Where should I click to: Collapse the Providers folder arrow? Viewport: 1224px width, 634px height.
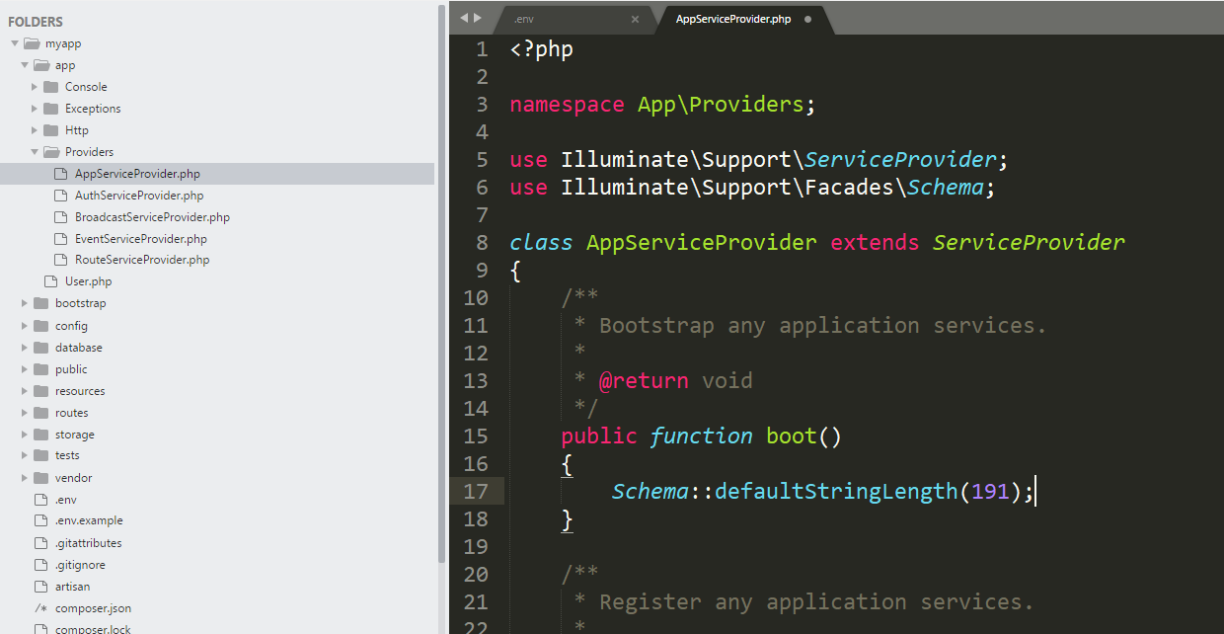tap(35, 152)
